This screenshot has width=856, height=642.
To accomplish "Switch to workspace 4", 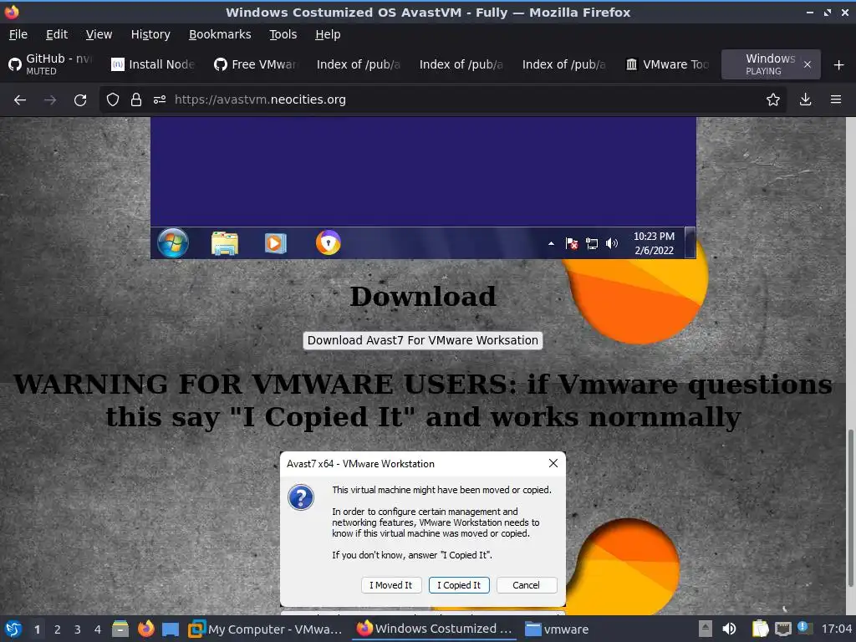I will pos(98,629).
